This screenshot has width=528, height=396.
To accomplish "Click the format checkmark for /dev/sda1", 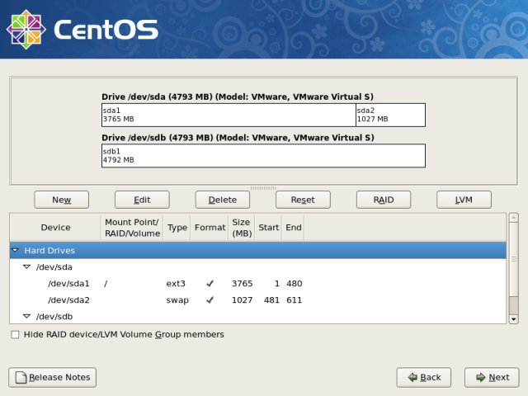I will click(x=210, y=284).
